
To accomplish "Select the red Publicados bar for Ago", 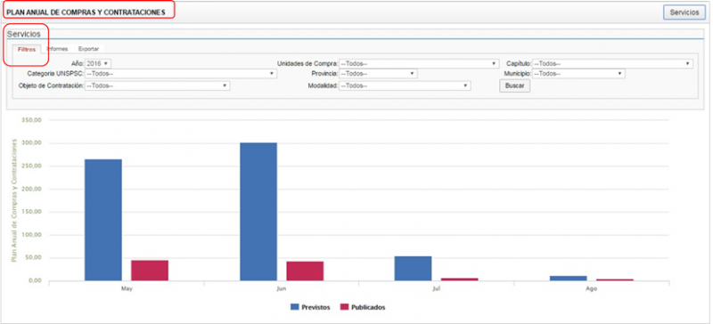I will 615,279.
